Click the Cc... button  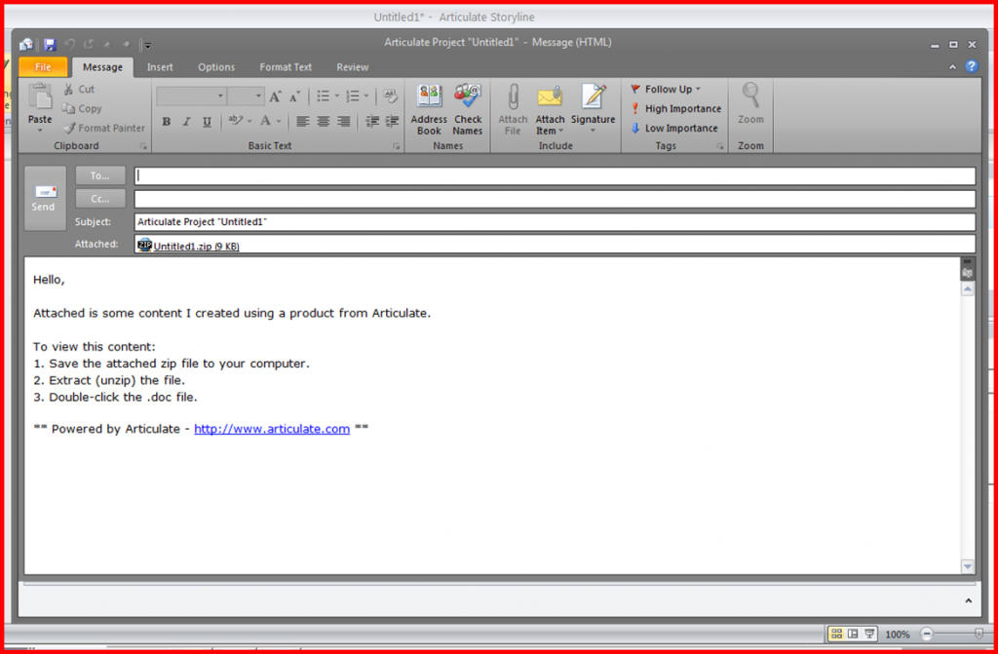[x=100, y=199]
